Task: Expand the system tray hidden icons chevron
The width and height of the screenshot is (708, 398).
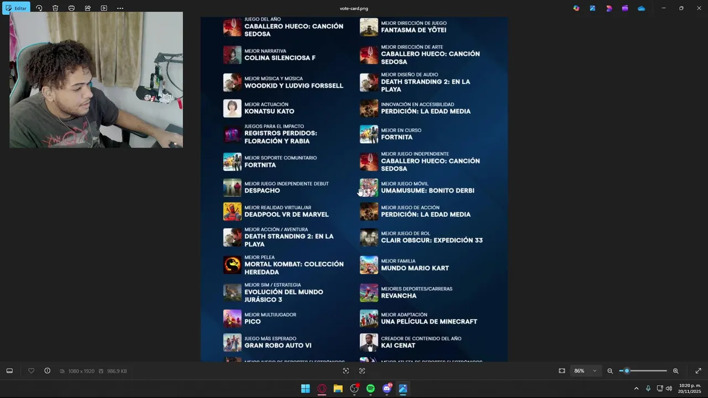Action: click(x=636, y=388)
